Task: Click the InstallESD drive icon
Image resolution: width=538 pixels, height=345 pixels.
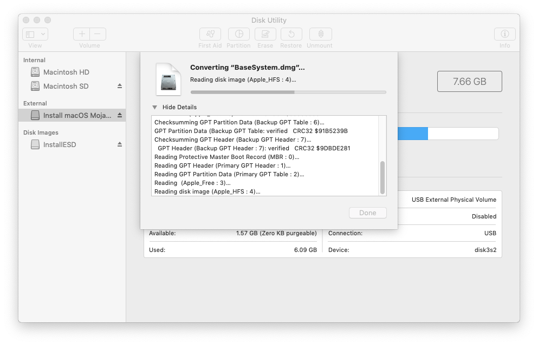Action: (35, 144)
